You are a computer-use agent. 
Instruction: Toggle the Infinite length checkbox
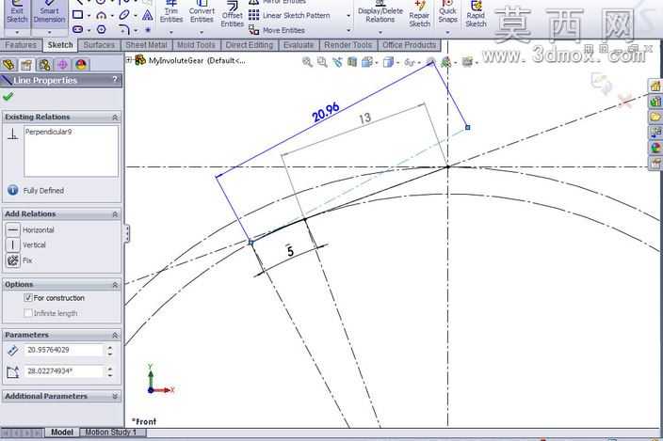(28, 313)
